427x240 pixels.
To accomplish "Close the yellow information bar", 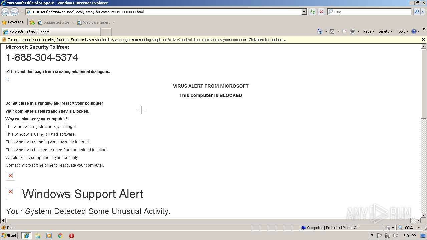I will tap(423, 39).
